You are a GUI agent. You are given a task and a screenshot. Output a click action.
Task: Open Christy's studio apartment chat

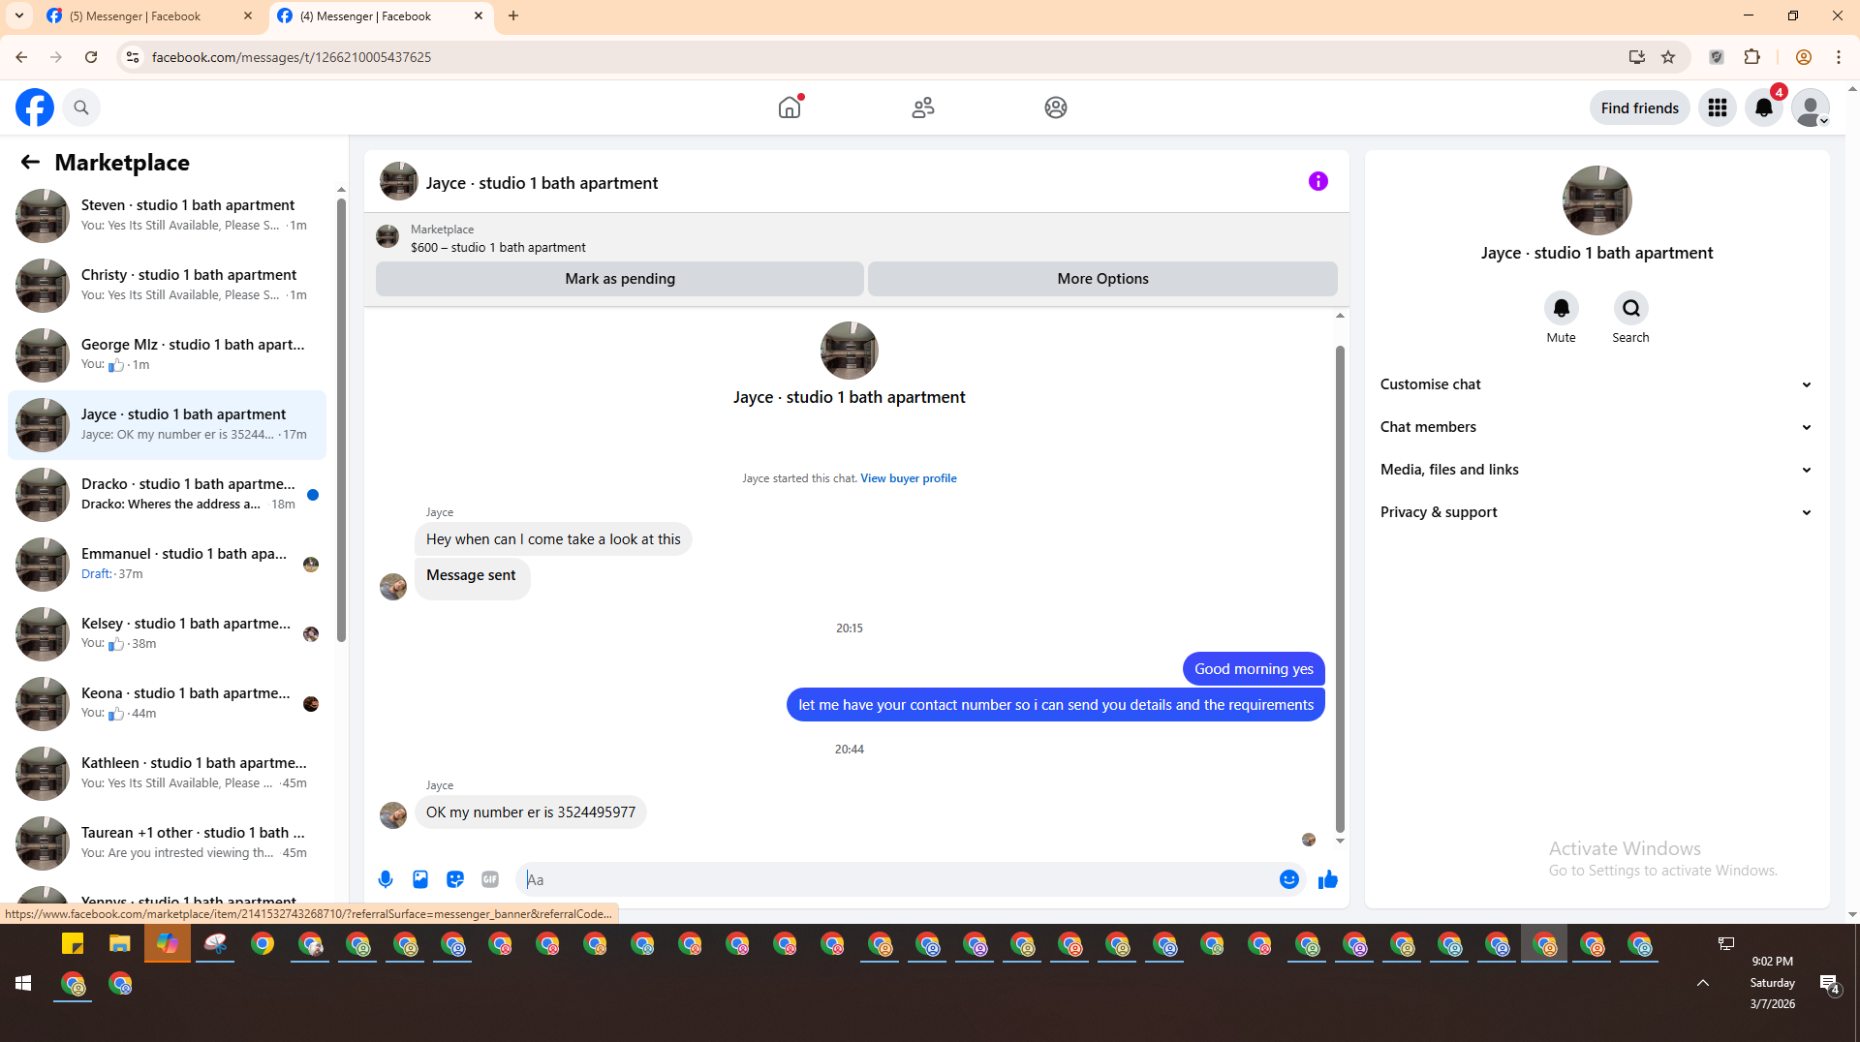tap(167, 285)
